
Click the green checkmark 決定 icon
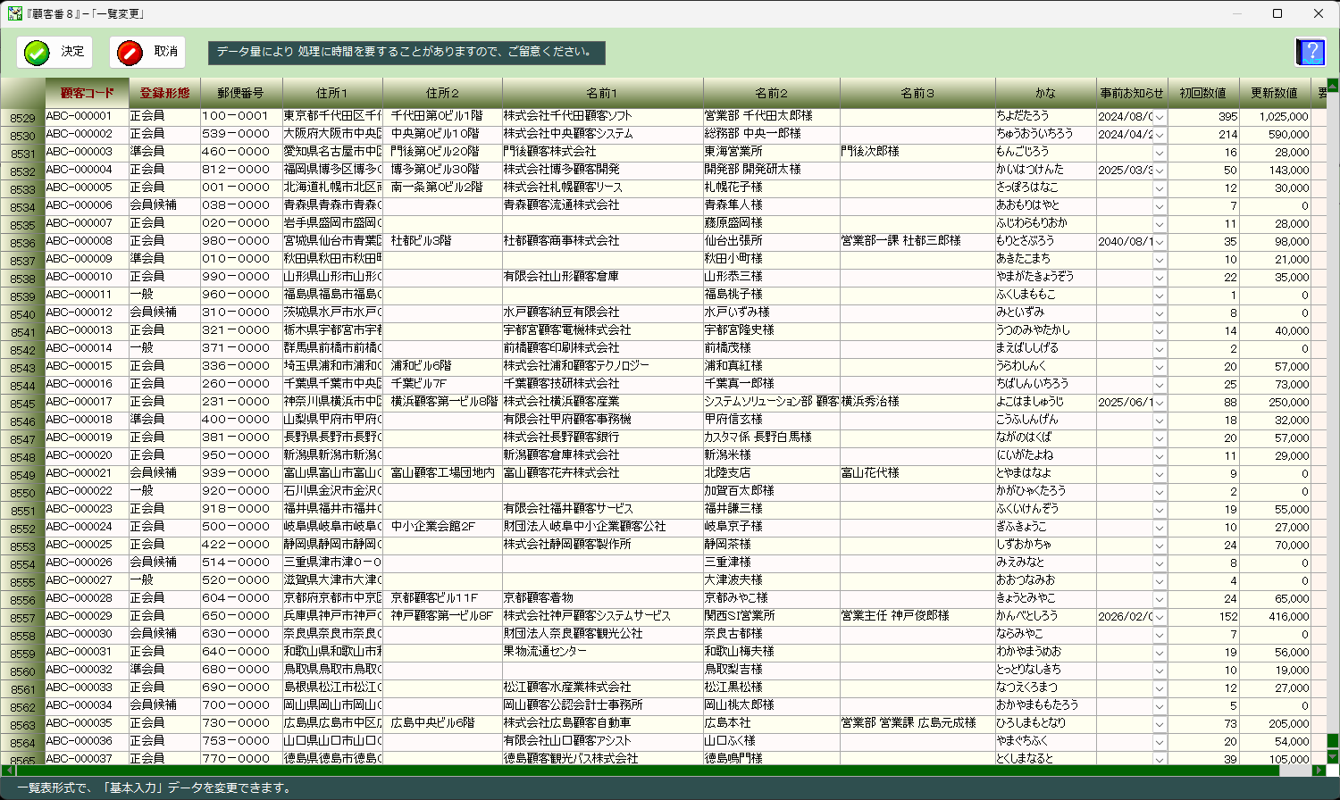(x=37, y=53)
